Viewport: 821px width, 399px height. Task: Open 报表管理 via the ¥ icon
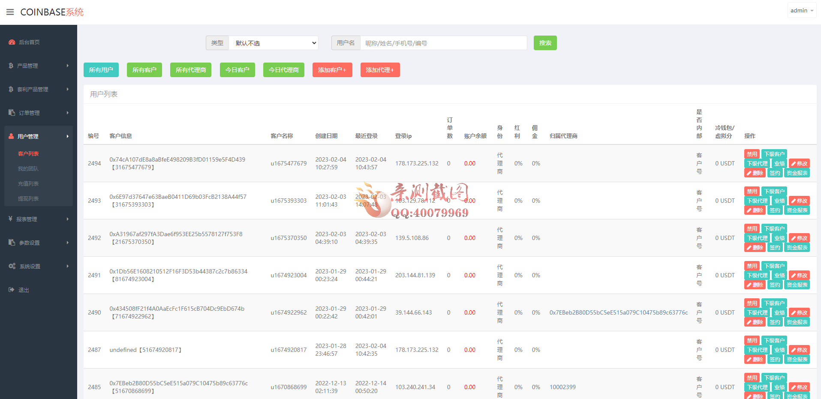(x=11, y=219)
